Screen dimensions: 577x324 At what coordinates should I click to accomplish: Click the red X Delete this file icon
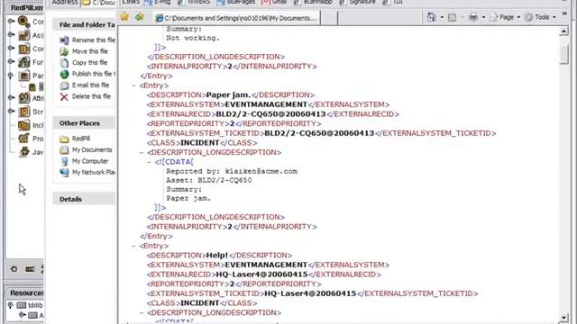tap(64, 96)
